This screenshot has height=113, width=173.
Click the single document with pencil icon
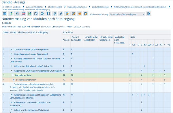[x=67, y=14]
